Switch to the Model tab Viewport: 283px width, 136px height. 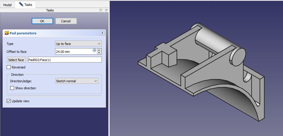point(7,5)
